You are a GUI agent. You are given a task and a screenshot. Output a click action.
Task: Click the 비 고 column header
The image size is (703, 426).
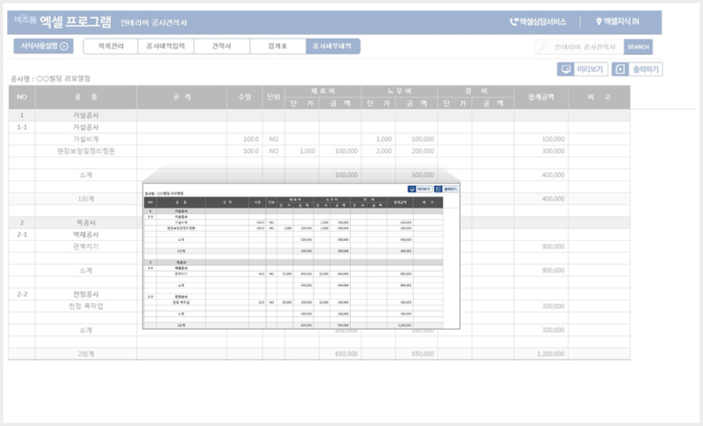point(599,97)
